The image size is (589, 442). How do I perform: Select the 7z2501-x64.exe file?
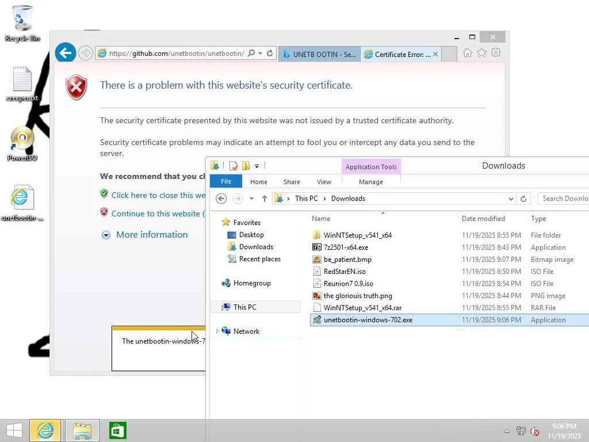tap(346, 247)
